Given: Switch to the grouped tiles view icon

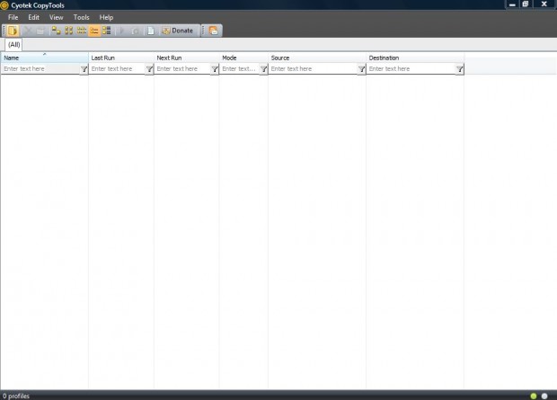Looking at the screenshot, I should coord(107,31).
